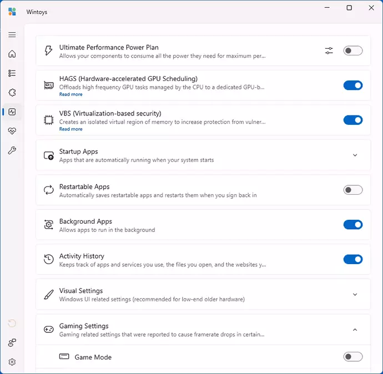The width and height of the screenshot is (383, 374).
Task: Expand the Visual Settings section
Action: pos(355,295)
